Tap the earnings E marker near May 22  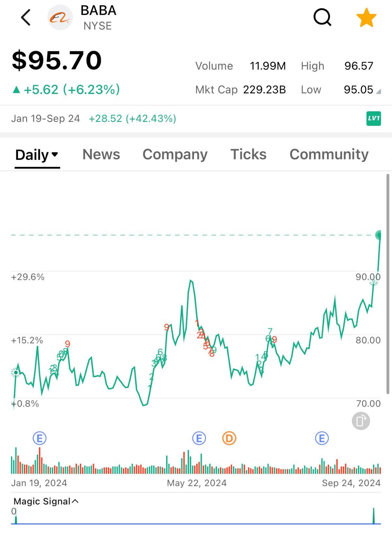click(x=199, y=438)
